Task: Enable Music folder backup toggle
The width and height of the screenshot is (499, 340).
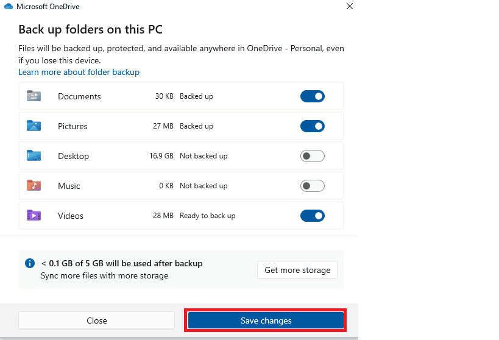Action: point(313,186)
